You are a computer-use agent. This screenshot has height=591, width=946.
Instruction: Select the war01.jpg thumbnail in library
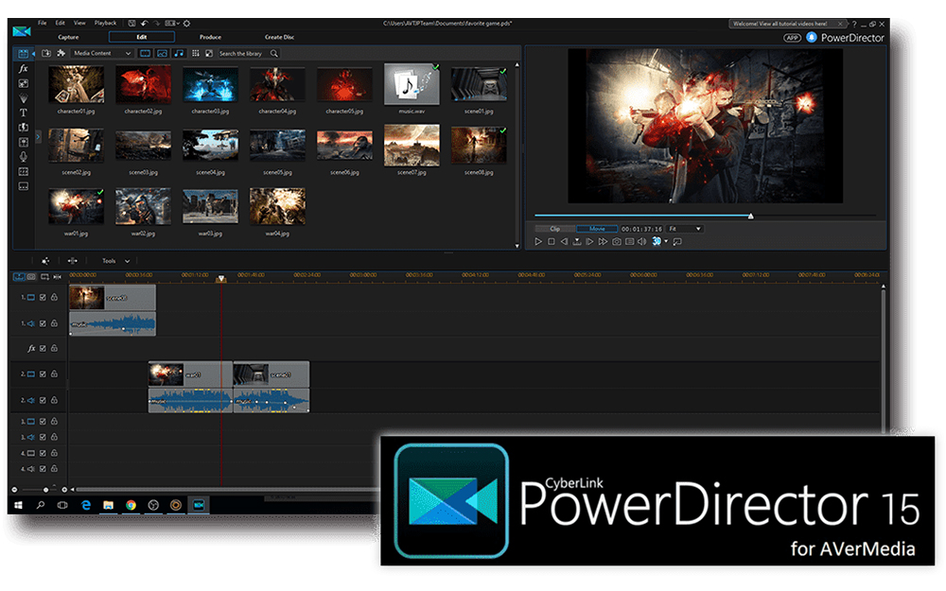pos(76,206)
